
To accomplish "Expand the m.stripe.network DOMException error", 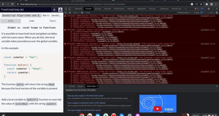I will [68, 44].
